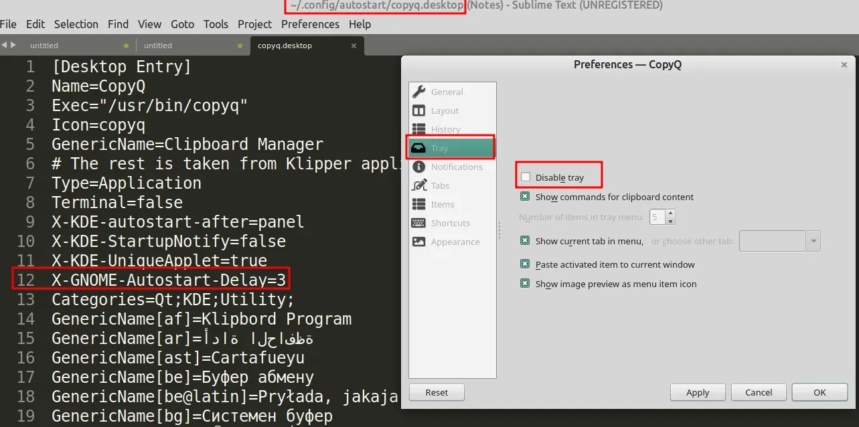This screenshot has width=859, height=427.
Task: Open the Items list icon
Action: point(419,204)
